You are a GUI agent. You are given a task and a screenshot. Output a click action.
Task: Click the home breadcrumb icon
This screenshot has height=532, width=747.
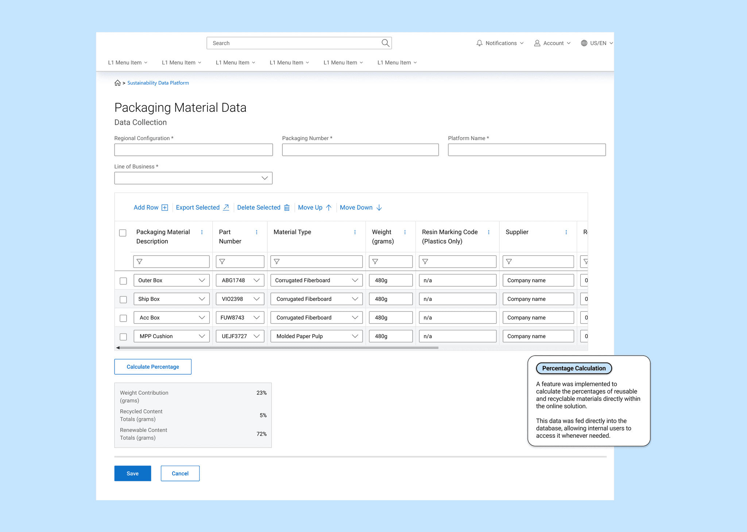117,83
